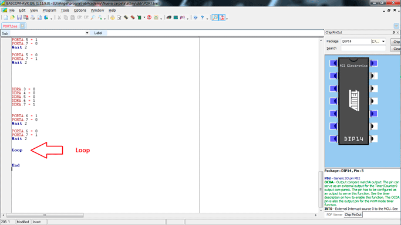Open the Package DIP14 dropdown
401x225 pixels.
(x=383, y=42)
